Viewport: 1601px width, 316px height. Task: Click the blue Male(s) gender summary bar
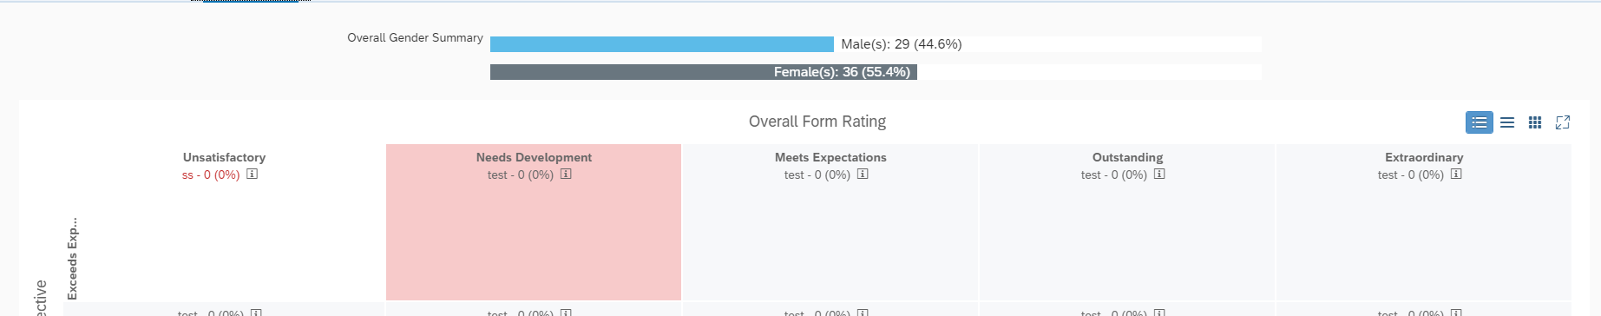662,44
